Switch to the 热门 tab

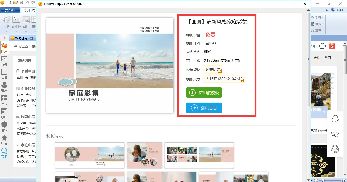(328, 58)
